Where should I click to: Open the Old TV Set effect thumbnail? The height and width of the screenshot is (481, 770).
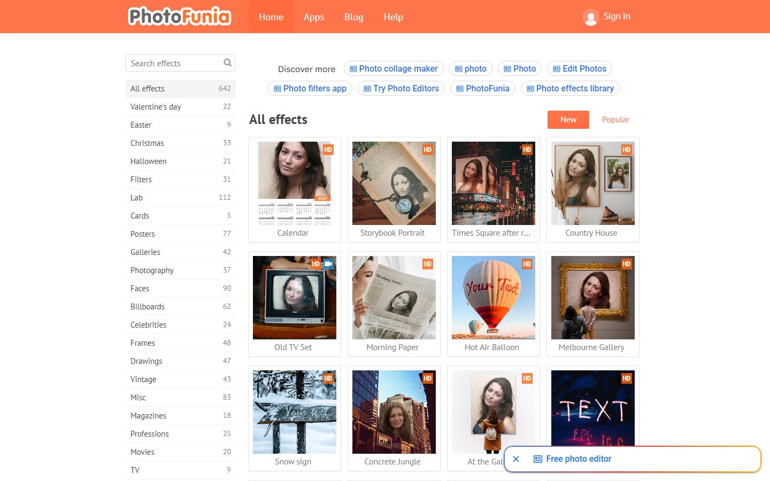click(295, 298)
